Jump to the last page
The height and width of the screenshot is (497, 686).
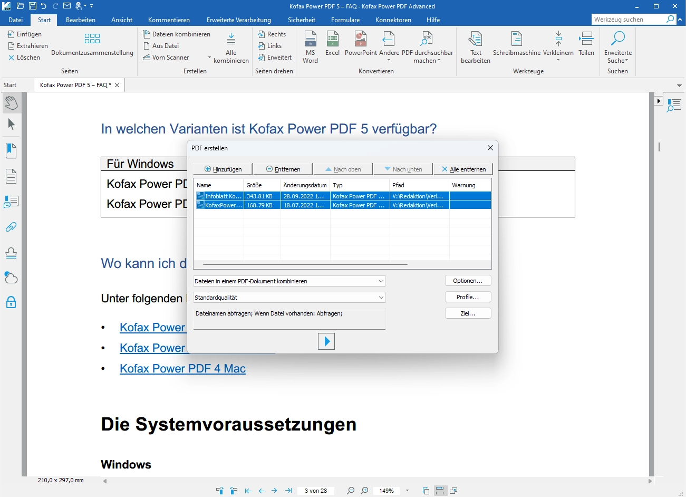tap(288, 491)
